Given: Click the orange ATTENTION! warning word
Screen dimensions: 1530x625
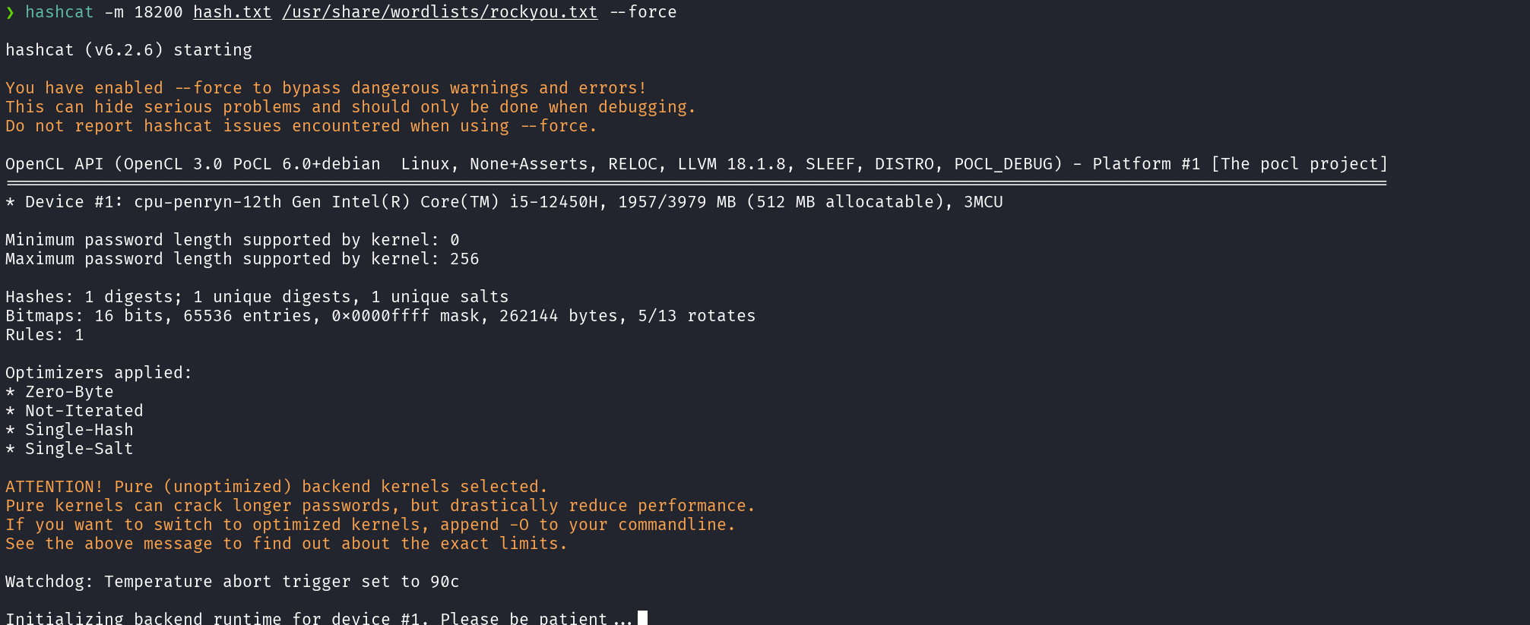Looking at the screenshot, I should pyautogui.click(x=54, y=487).
